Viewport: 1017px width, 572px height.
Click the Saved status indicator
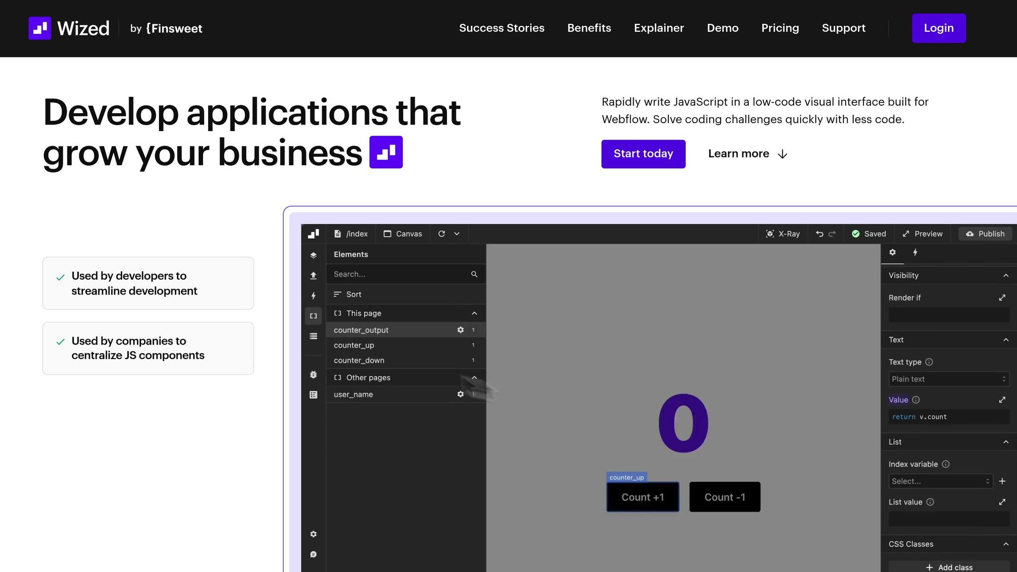click(869, 234)
